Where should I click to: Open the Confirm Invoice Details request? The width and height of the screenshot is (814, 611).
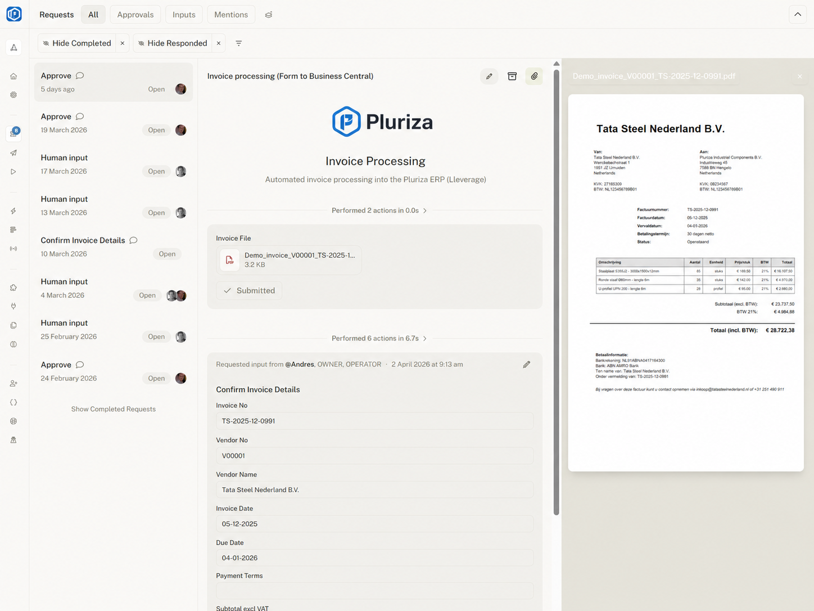tap(114, 247)
